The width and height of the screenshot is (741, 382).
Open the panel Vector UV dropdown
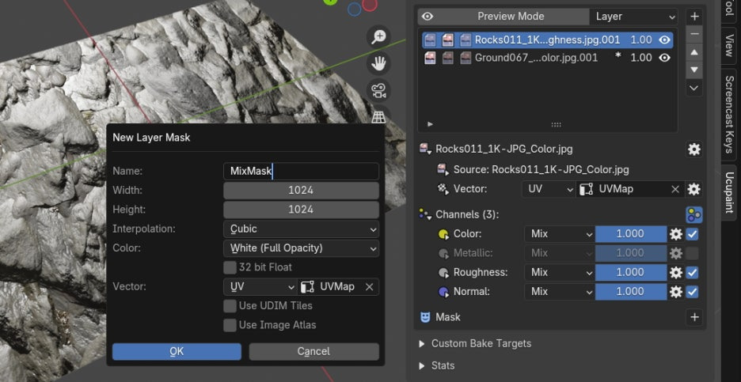[x=549, y=189]
